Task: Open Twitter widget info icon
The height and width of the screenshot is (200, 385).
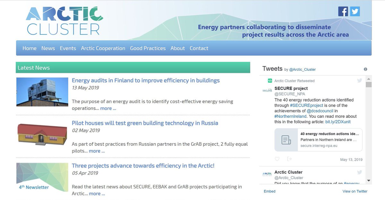Action: 365,69
